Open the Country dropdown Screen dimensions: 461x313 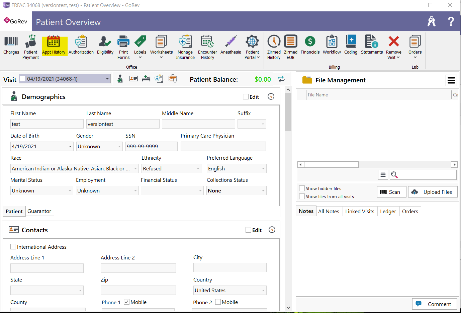263,291
